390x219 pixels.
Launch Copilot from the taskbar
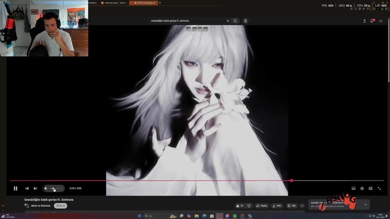coord(189,216)
